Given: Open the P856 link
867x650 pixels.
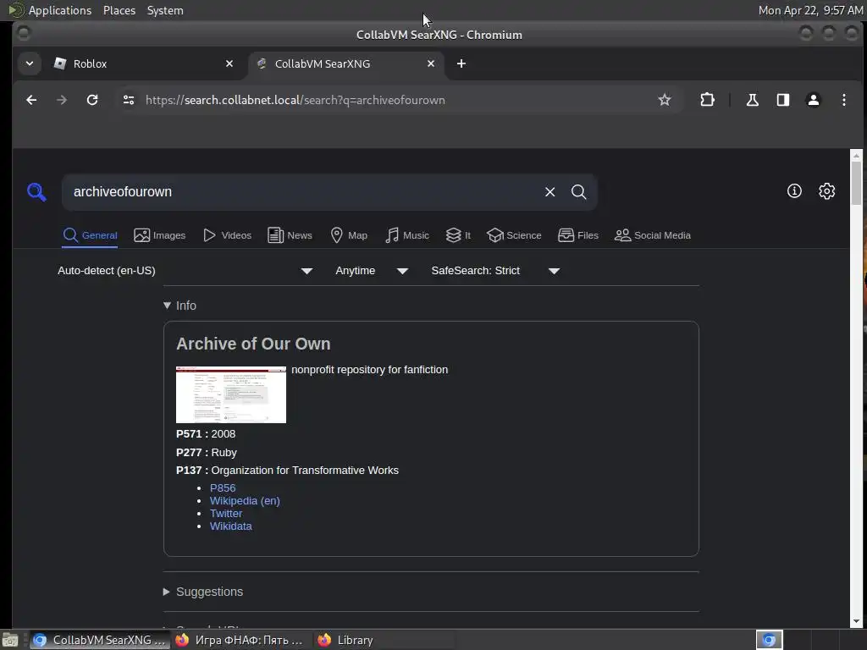Looking at the screenshot, I should click(223, 488).
